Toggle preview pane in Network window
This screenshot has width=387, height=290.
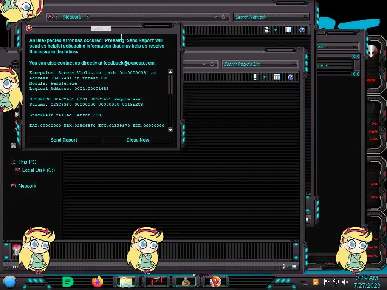[x=288, y=30]
